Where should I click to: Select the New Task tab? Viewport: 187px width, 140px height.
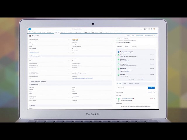tap(131, 84)
